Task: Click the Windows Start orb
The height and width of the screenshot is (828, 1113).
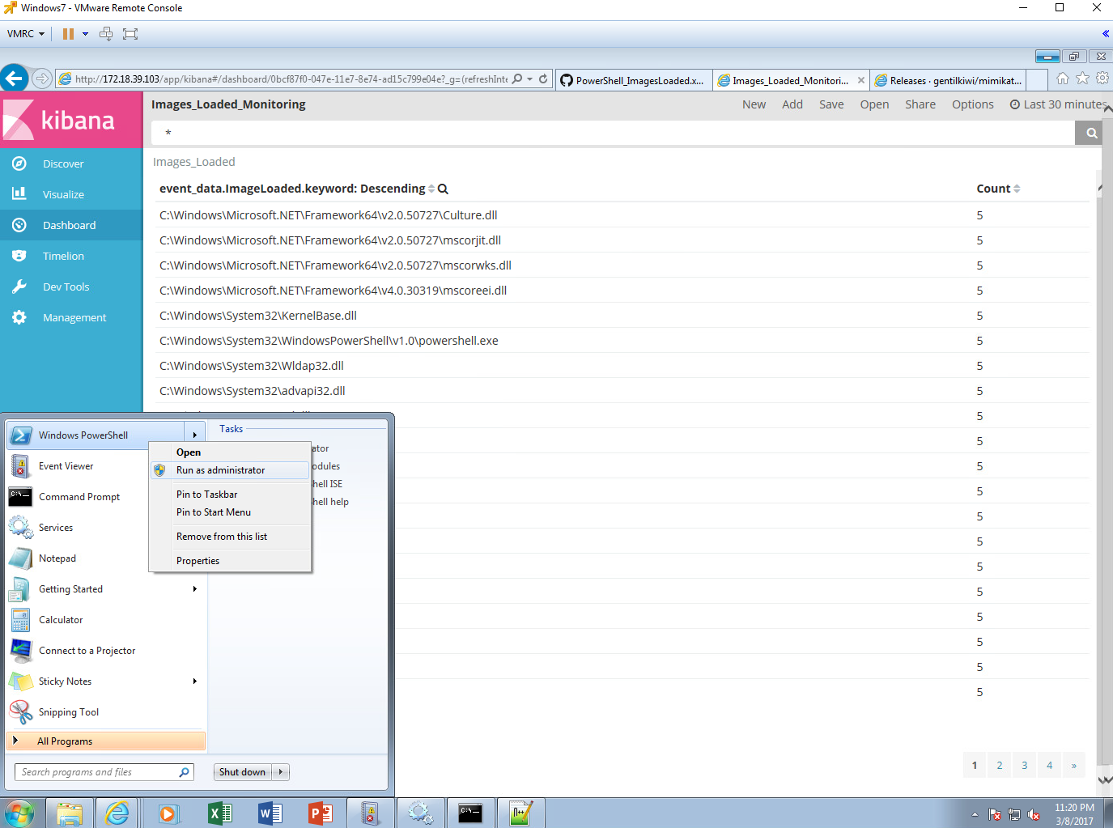Action: click(x=19, y=813)
